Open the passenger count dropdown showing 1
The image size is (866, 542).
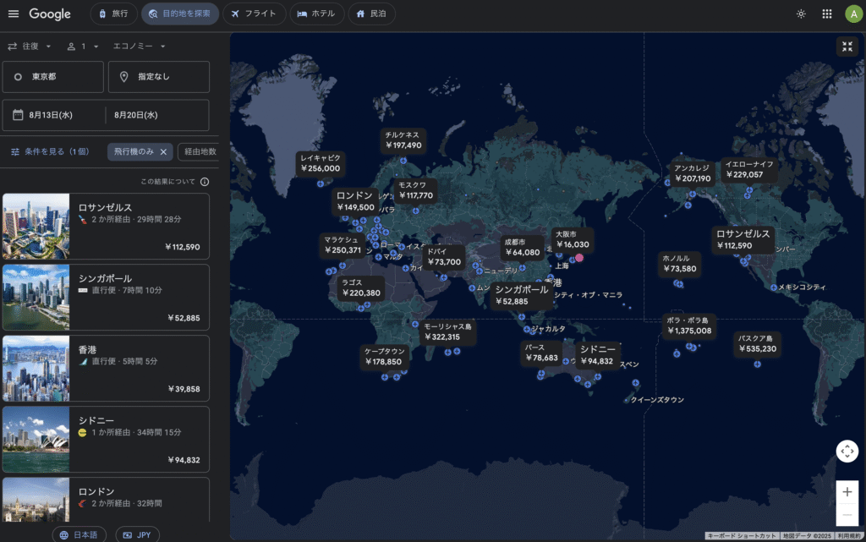tap(83, 47)
